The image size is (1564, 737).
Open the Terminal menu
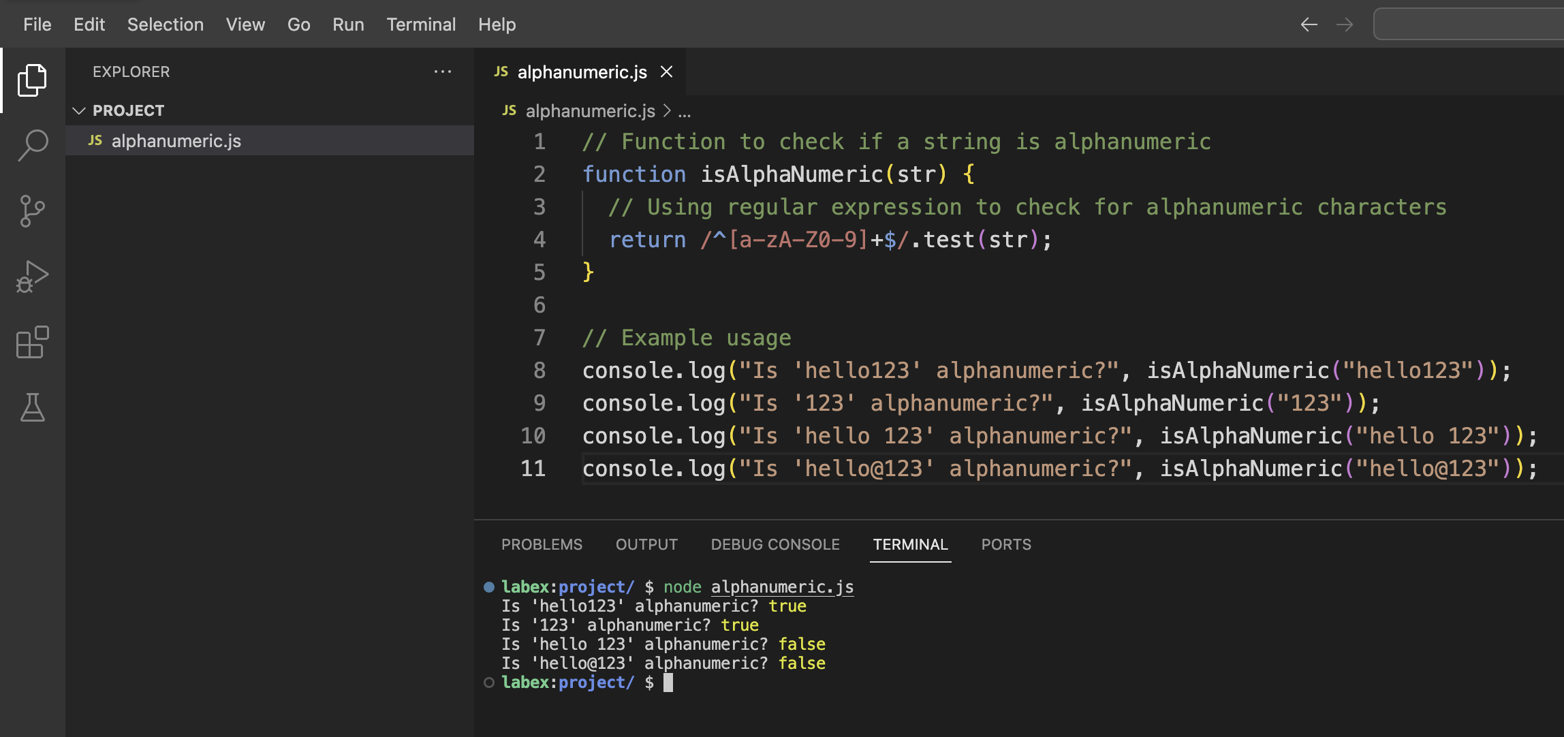(421, 25)
